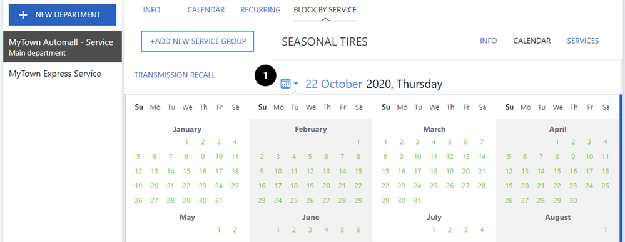Click the 22 October date link
The width and height of the screenshot is (625, 242).
[x=333, y=84]
